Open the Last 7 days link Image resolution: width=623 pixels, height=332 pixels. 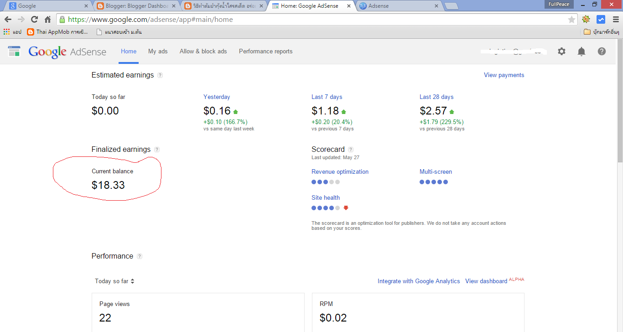pyautogui.click(x=327, y=97)
